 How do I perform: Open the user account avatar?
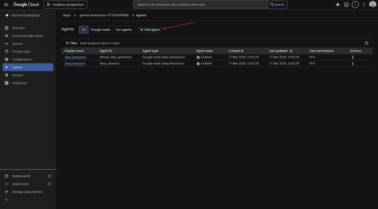(372, 5)
